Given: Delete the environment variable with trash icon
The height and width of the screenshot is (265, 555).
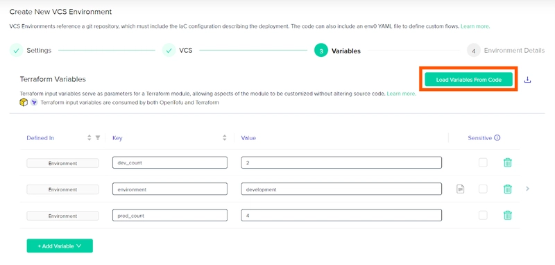Looking at the screenshot, I should (508, 189).
